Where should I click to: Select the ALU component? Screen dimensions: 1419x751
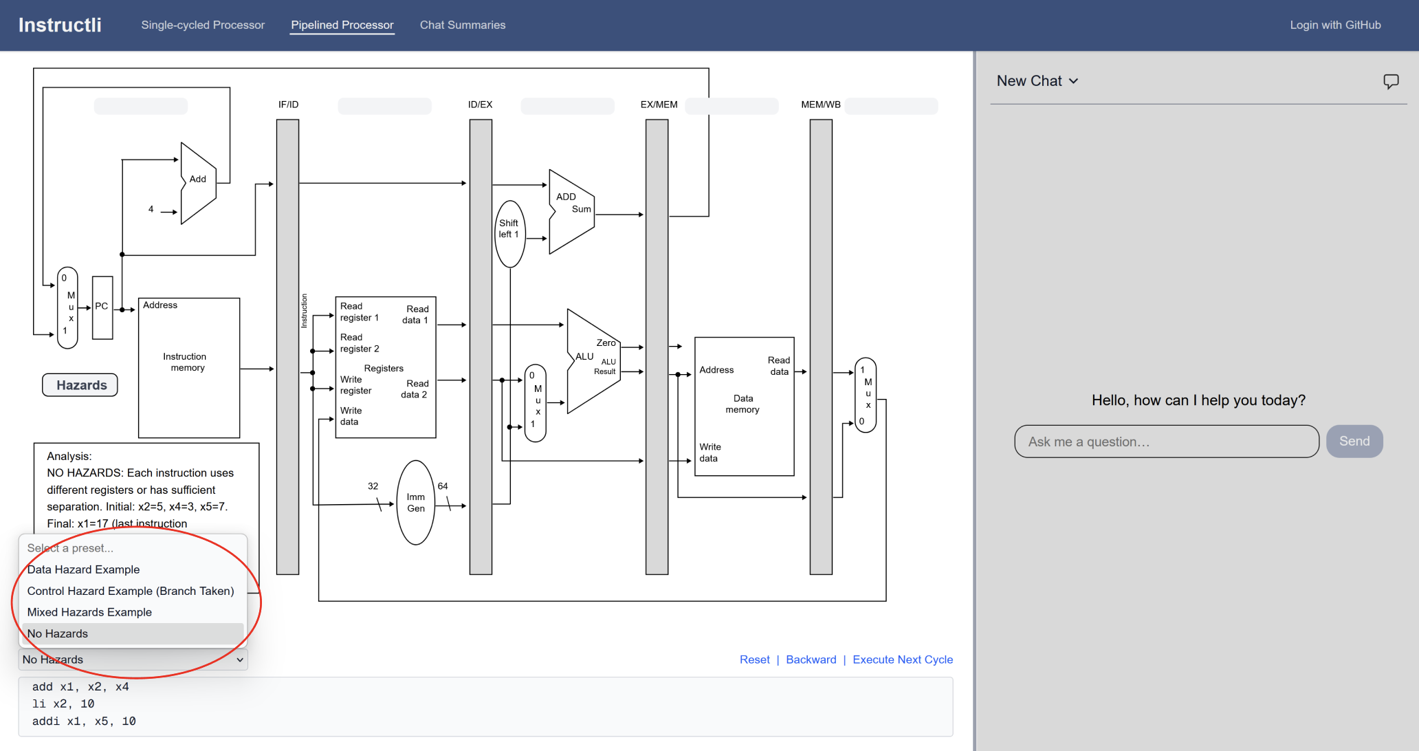(593, 361)
